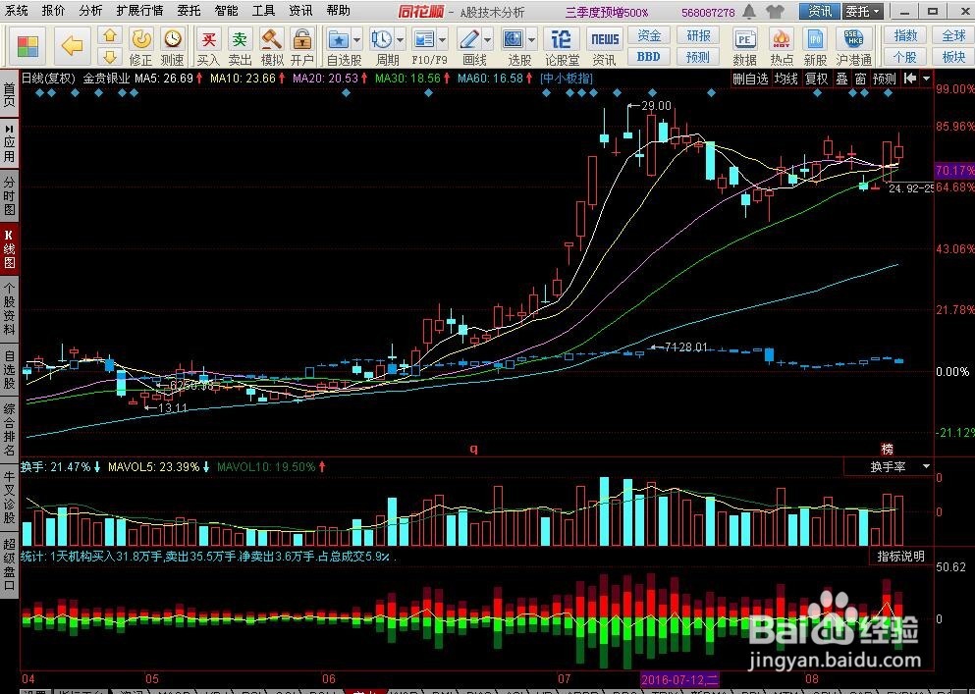
Task: Open the 帮助 menu
Action: (339, 11)
